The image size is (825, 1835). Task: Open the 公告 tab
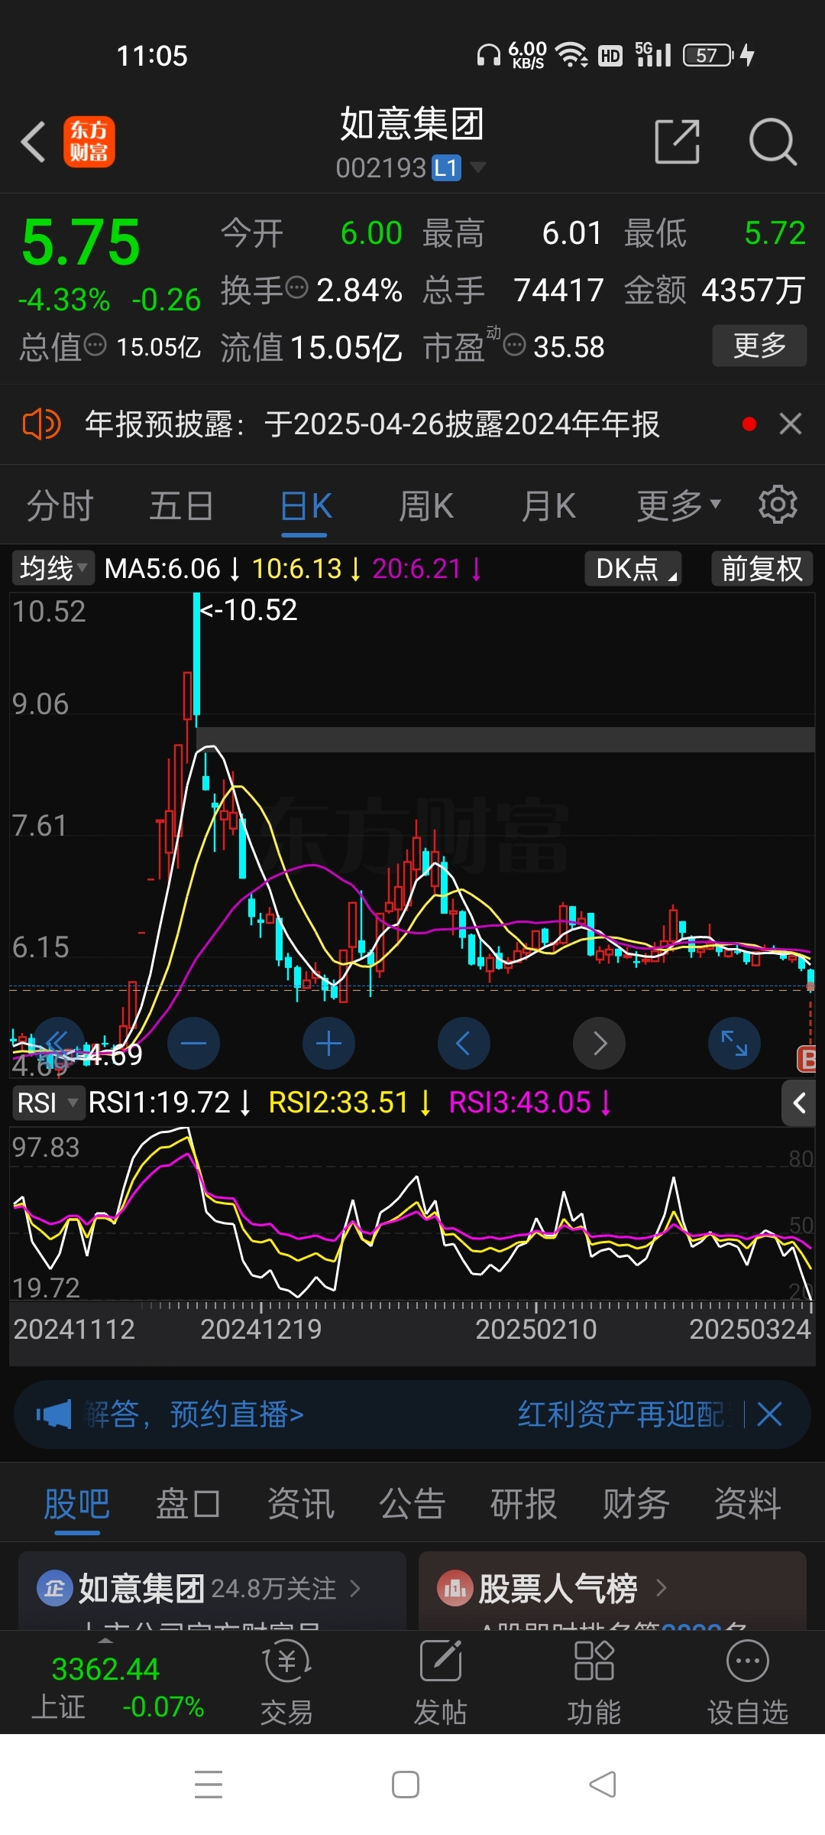412,1504
